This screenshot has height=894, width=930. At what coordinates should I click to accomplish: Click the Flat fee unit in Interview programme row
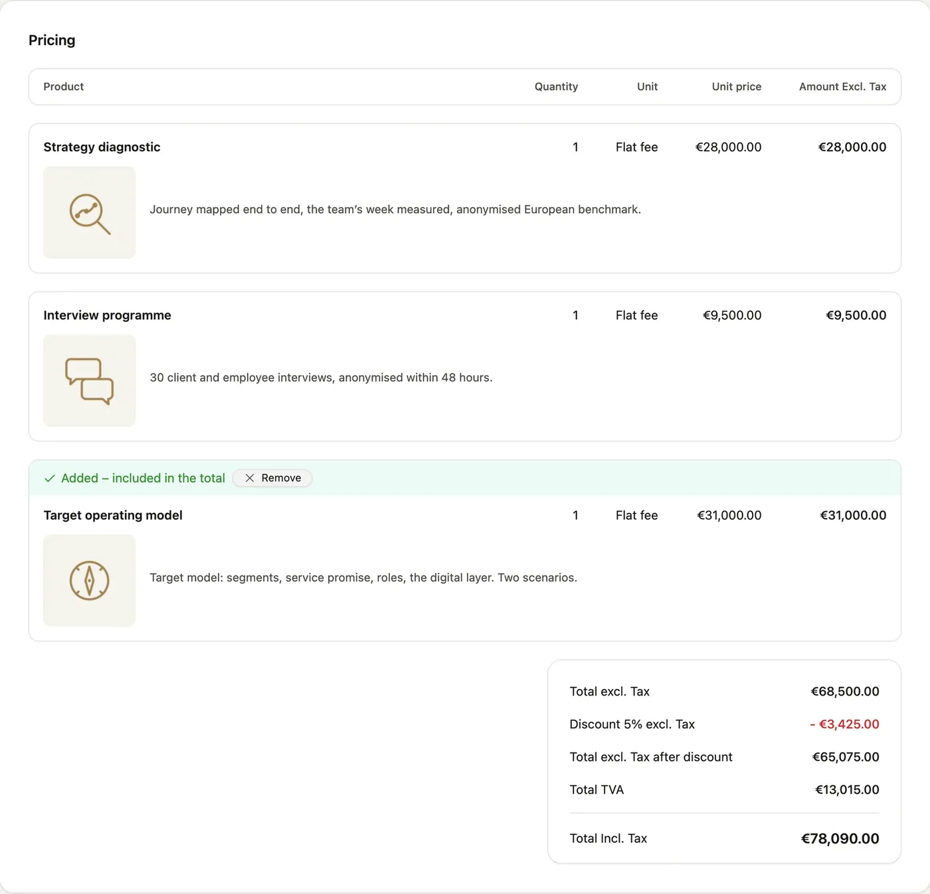(x=636, y=315)
